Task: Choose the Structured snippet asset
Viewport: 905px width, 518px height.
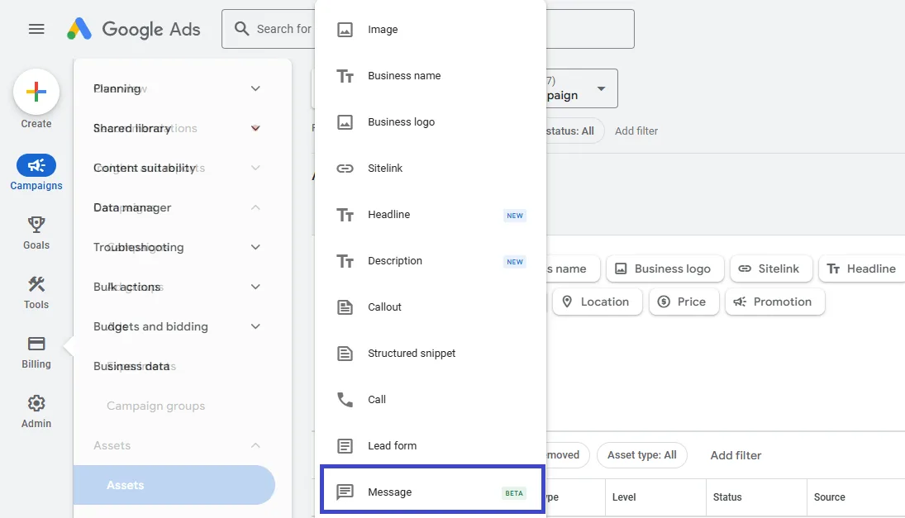Action: [x=411, y=353]
